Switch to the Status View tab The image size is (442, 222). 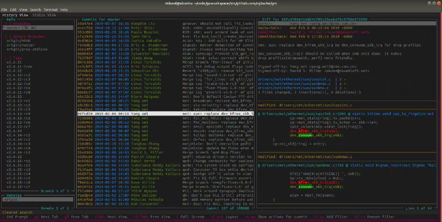click(x=45, y=15)
